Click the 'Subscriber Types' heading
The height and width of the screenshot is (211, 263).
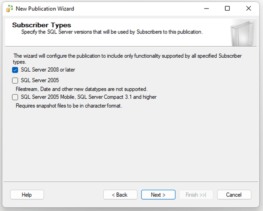(x=41, y=25)
